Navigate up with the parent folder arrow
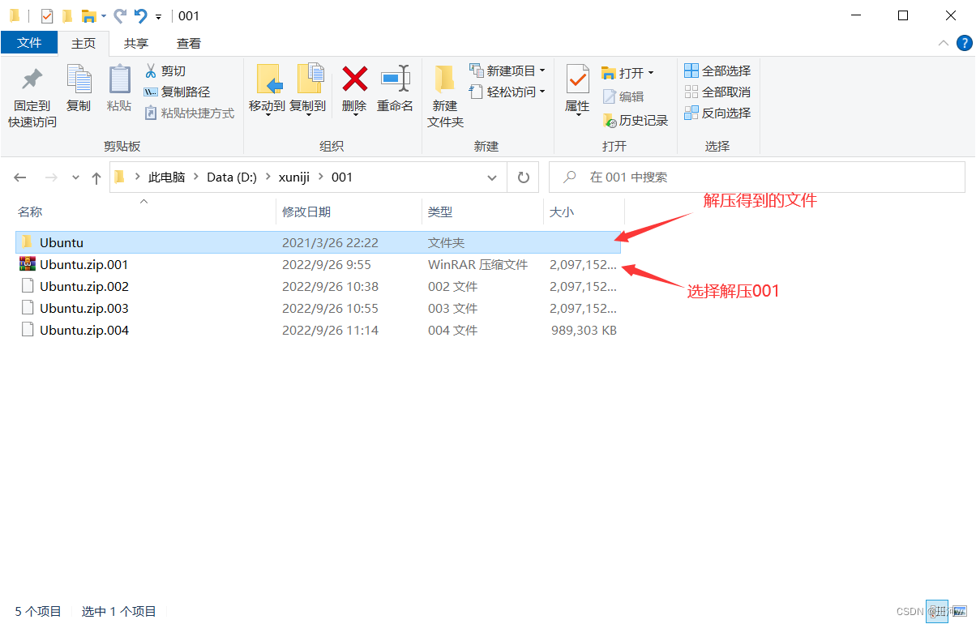This screenshot has height=624, width=976. point(96,177)
